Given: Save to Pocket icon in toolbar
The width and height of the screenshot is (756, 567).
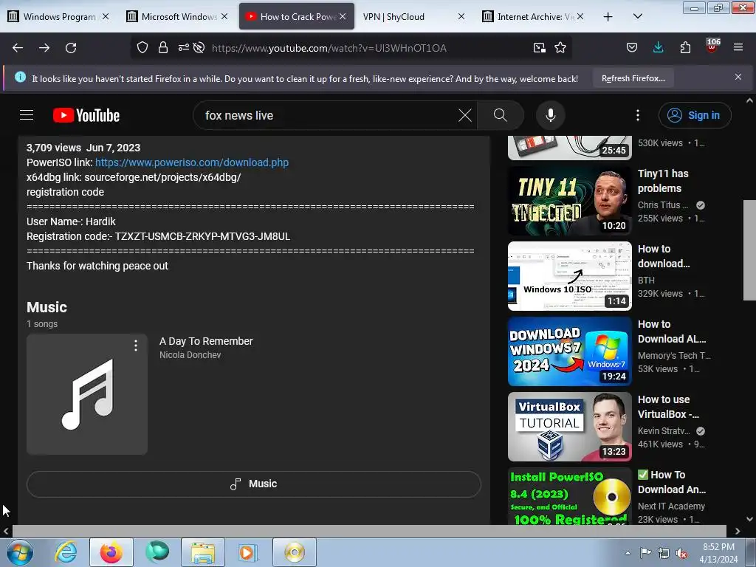Looking at the screenshot, I should (632, 48).
